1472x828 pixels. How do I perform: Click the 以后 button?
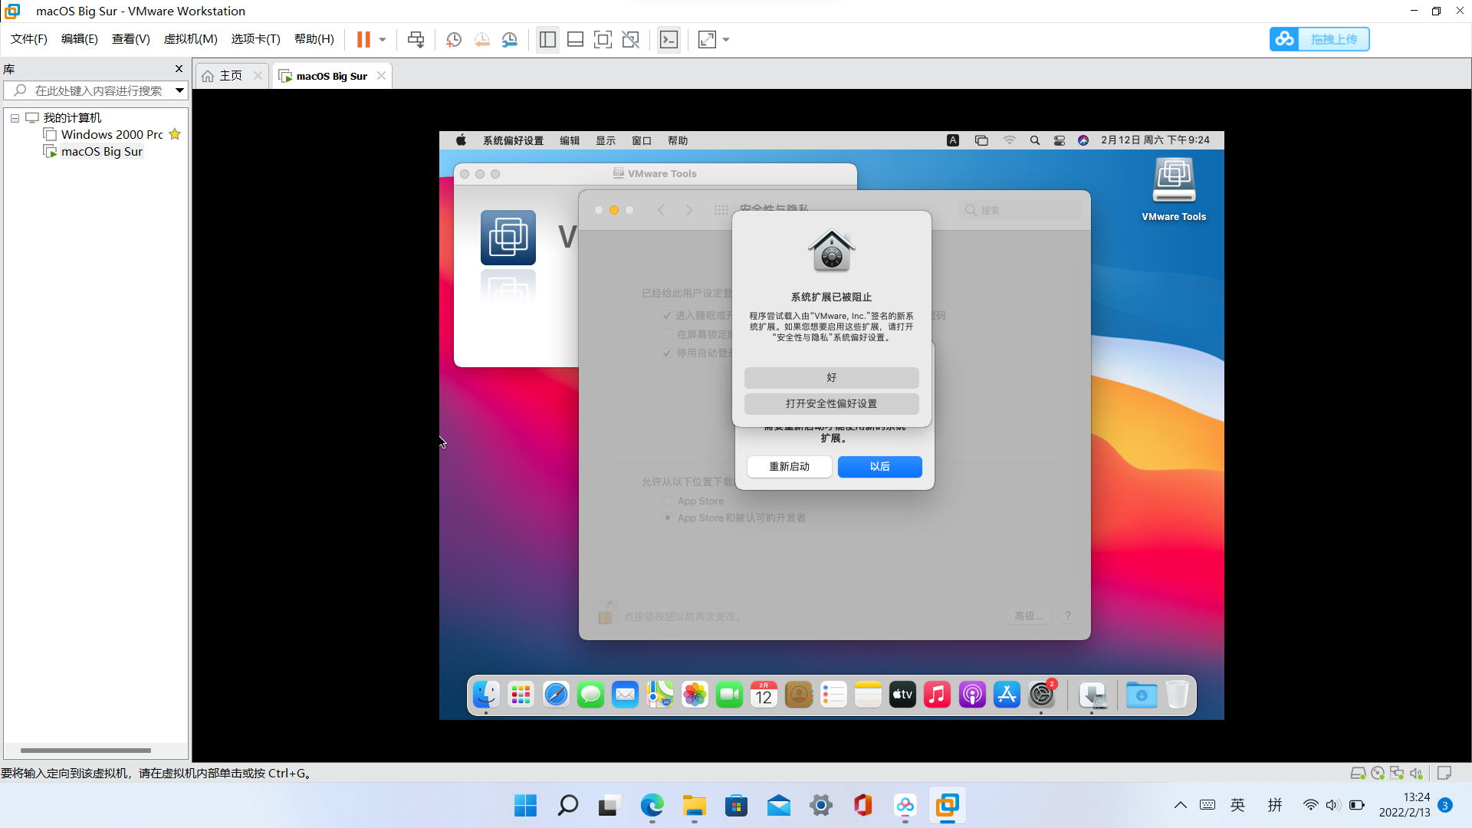point(879,466)
